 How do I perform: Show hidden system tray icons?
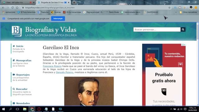(171, 109)
